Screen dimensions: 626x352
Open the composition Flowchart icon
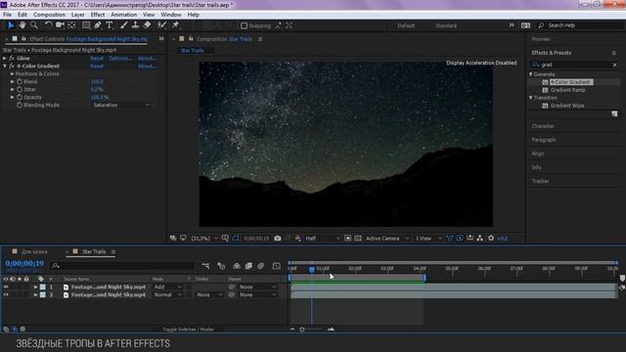tap(480, 239)
